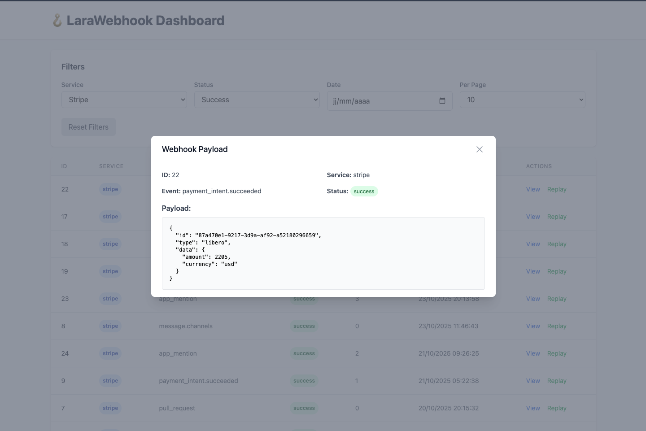
Task: Click the Reset Filters button
Action: click(88, 127)
